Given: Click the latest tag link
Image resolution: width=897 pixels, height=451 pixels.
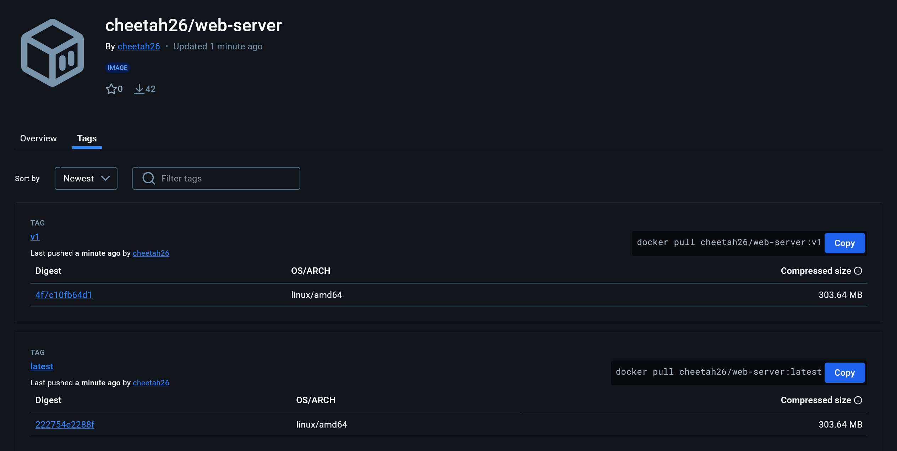Looking at the screenshot, I should [x=42, y=366].
